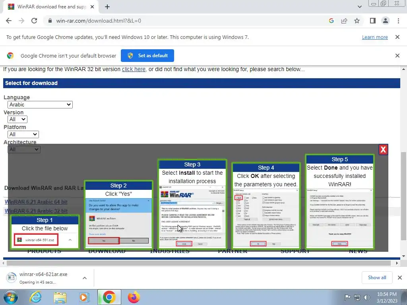
Task: Bookmark this page with star icon
Action: point(357,21)
